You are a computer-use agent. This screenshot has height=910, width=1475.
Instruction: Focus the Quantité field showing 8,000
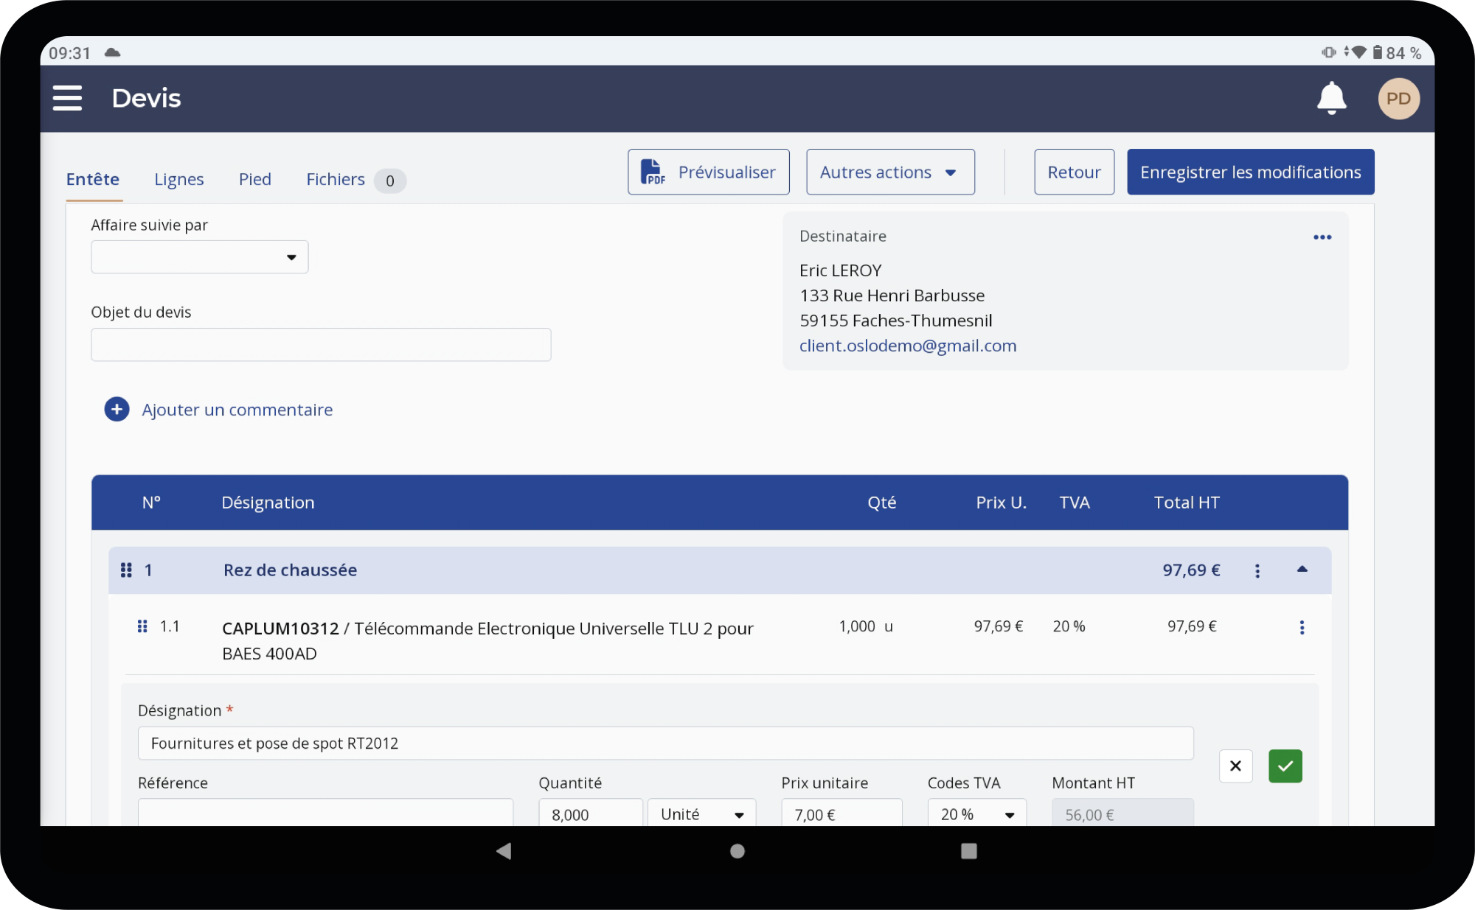pos(590,814)
